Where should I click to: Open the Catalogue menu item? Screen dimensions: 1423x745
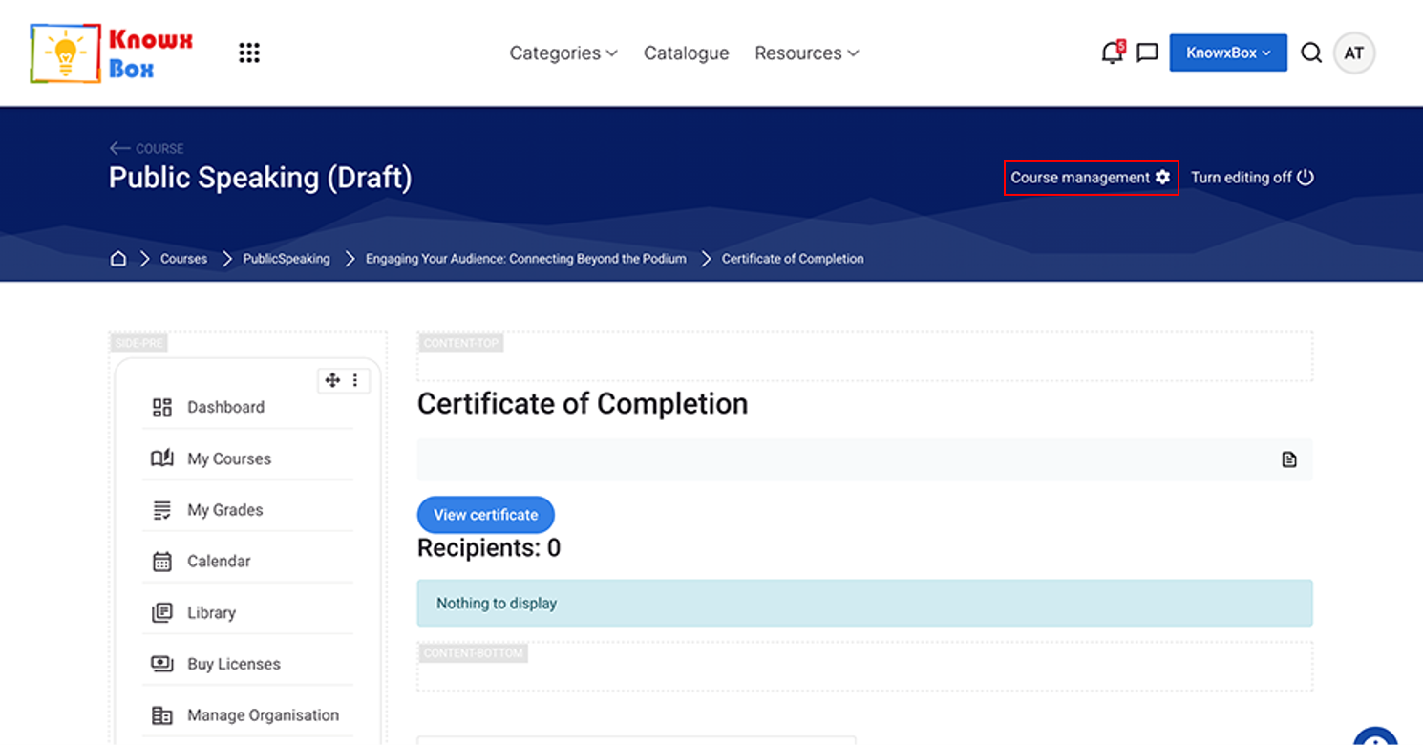pyautogui.click(x=687, y=53)
